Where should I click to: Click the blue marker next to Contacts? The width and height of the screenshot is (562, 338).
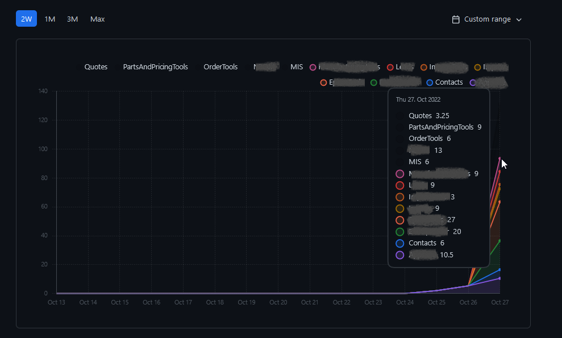pyautogui.click(x=429, y=82)
